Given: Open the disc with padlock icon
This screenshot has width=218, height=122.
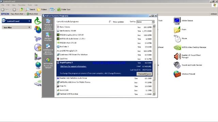Looking at the screenshot, I should pyautogui.click(x=38, y=47).
